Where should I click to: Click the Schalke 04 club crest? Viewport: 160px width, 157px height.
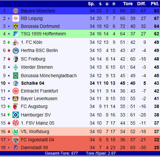pyautogui.click(x=16, y=83)
